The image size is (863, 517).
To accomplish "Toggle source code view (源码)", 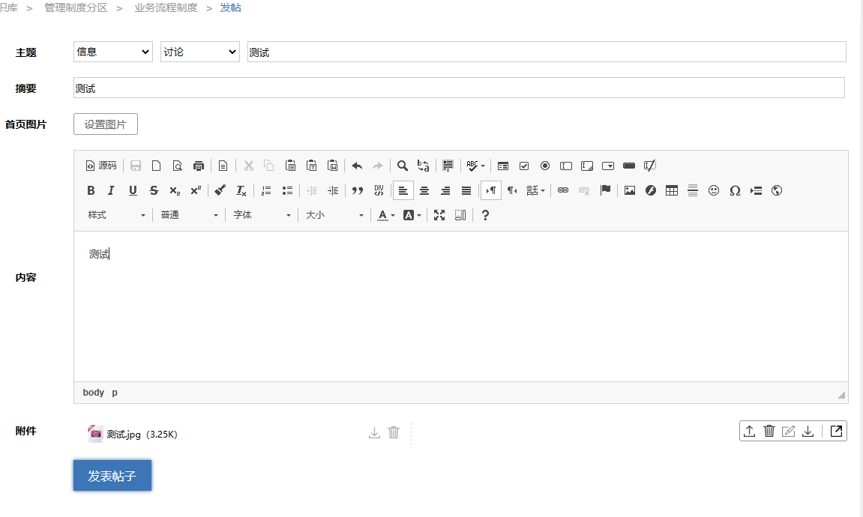I will tap(101, 166).
